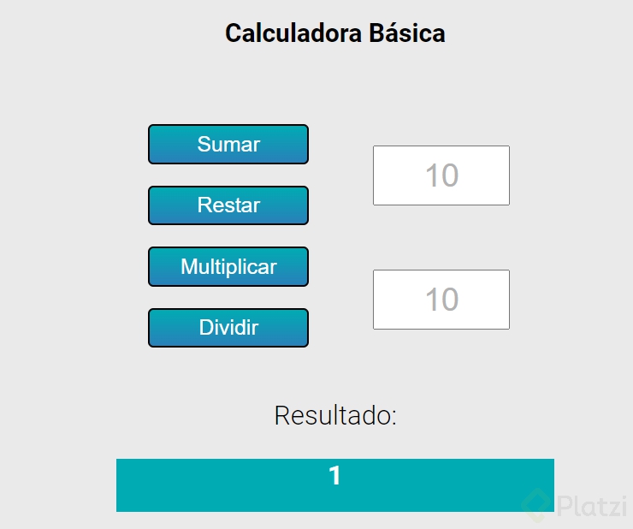Multiply the values via Multiplicar
This screenshot has height=529, width=633.
pyautogui.click(x=228, y=267)
